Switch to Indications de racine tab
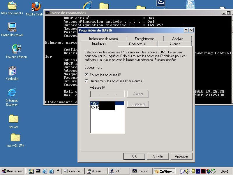Image resolution: width=233 pixels, height=175 pixels. (103, 39)
